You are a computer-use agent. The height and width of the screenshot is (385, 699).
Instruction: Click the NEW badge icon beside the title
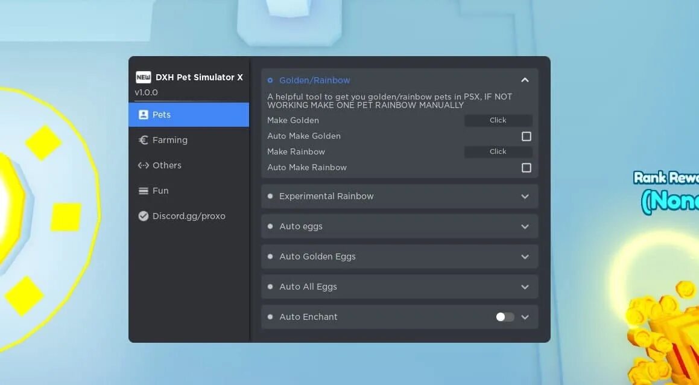pos(143,77)
